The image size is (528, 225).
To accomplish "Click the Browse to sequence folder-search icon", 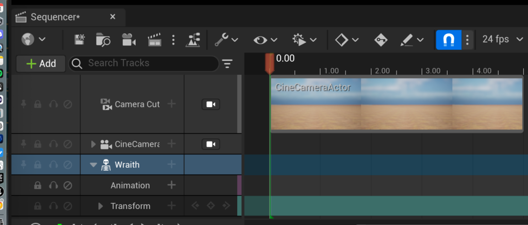I will [x=104, y=40].
